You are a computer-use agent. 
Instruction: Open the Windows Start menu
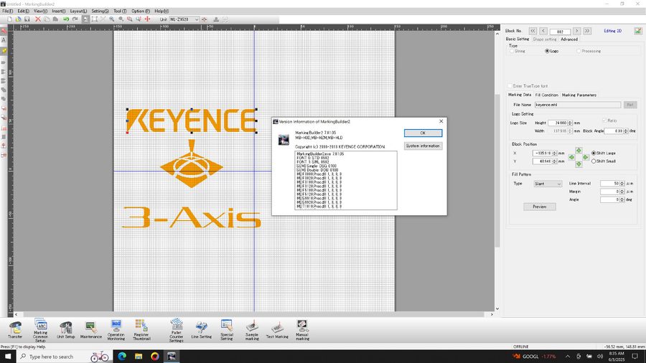(8, 357)
